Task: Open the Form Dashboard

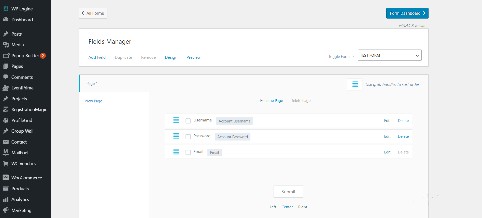Action: tap(407, 13)
